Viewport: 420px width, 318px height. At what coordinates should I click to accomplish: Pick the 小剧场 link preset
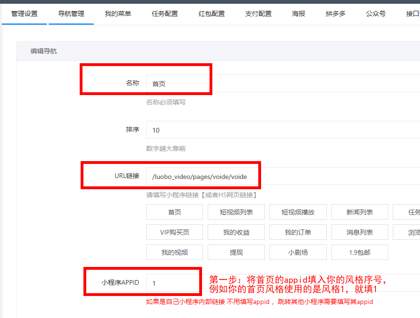pos(298,252)
